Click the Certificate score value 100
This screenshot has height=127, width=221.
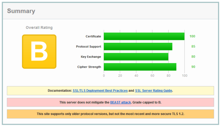192,36
